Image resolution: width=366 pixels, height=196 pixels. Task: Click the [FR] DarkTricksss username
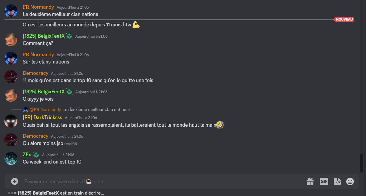point(42,118)
